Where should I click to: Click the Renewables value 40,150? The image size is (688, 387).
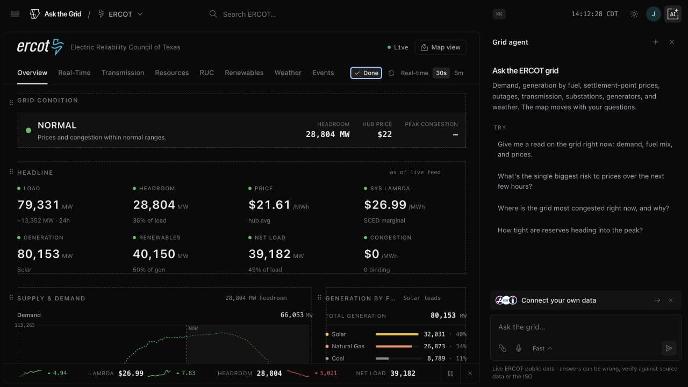coord(154,254)
